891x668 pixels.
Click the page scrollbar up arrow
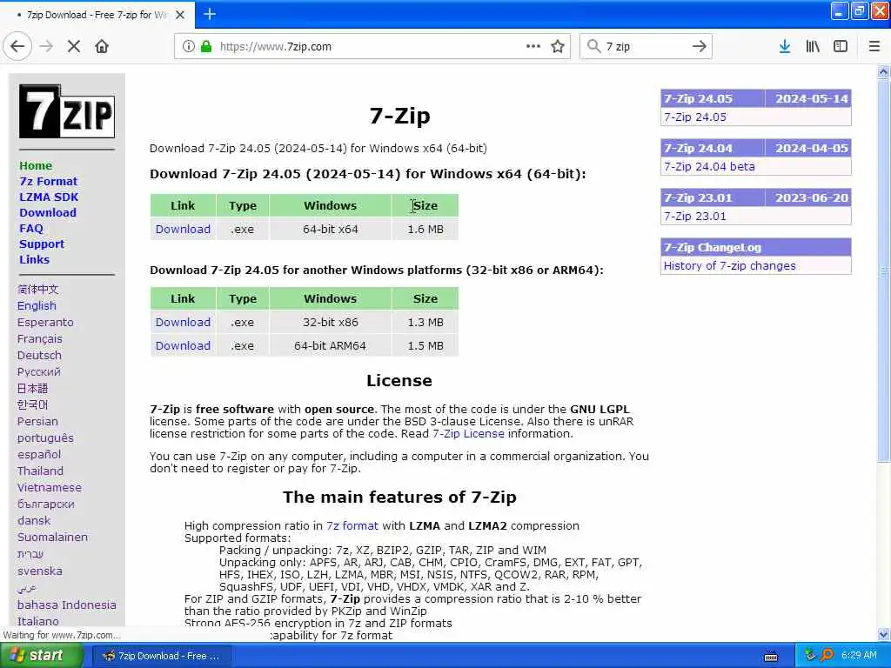pos(883,71)
